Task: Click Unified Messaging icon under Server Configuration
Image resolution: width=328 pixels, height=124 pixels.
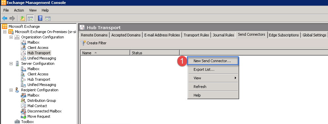Action: click(x=23, y=85)
